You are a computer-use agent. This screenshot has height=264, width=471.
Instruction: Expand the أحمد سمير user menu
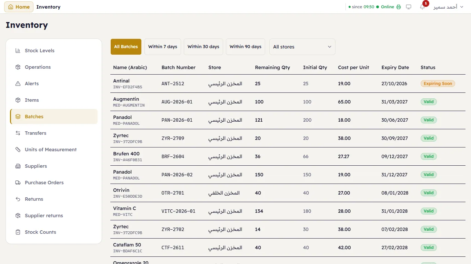click(x=448, y=7)
